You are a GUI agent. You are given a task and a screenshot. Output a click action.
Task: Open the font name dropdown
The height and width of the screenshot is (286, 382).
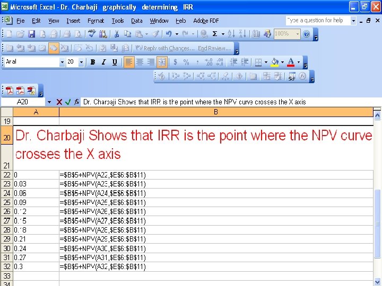(x=62, y=62)
